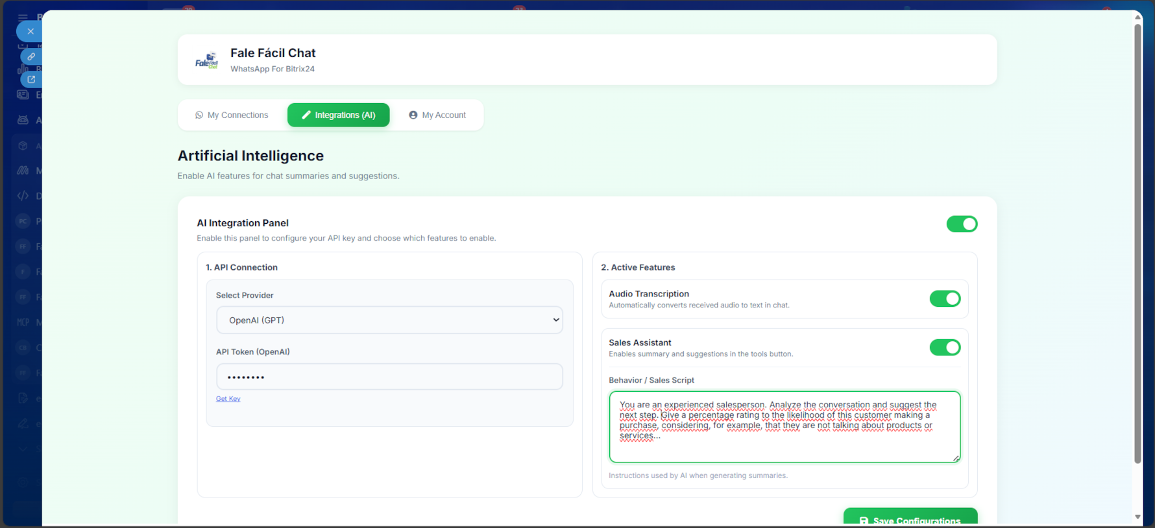Screen dimensions: 1155x528
Task: Switch off the Sales Assistant toggle
Action: click(944, 348)
